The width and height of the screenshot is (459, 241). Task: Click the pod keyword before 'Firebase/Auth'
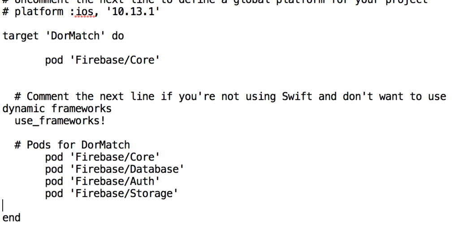click(x=54, y=181)
